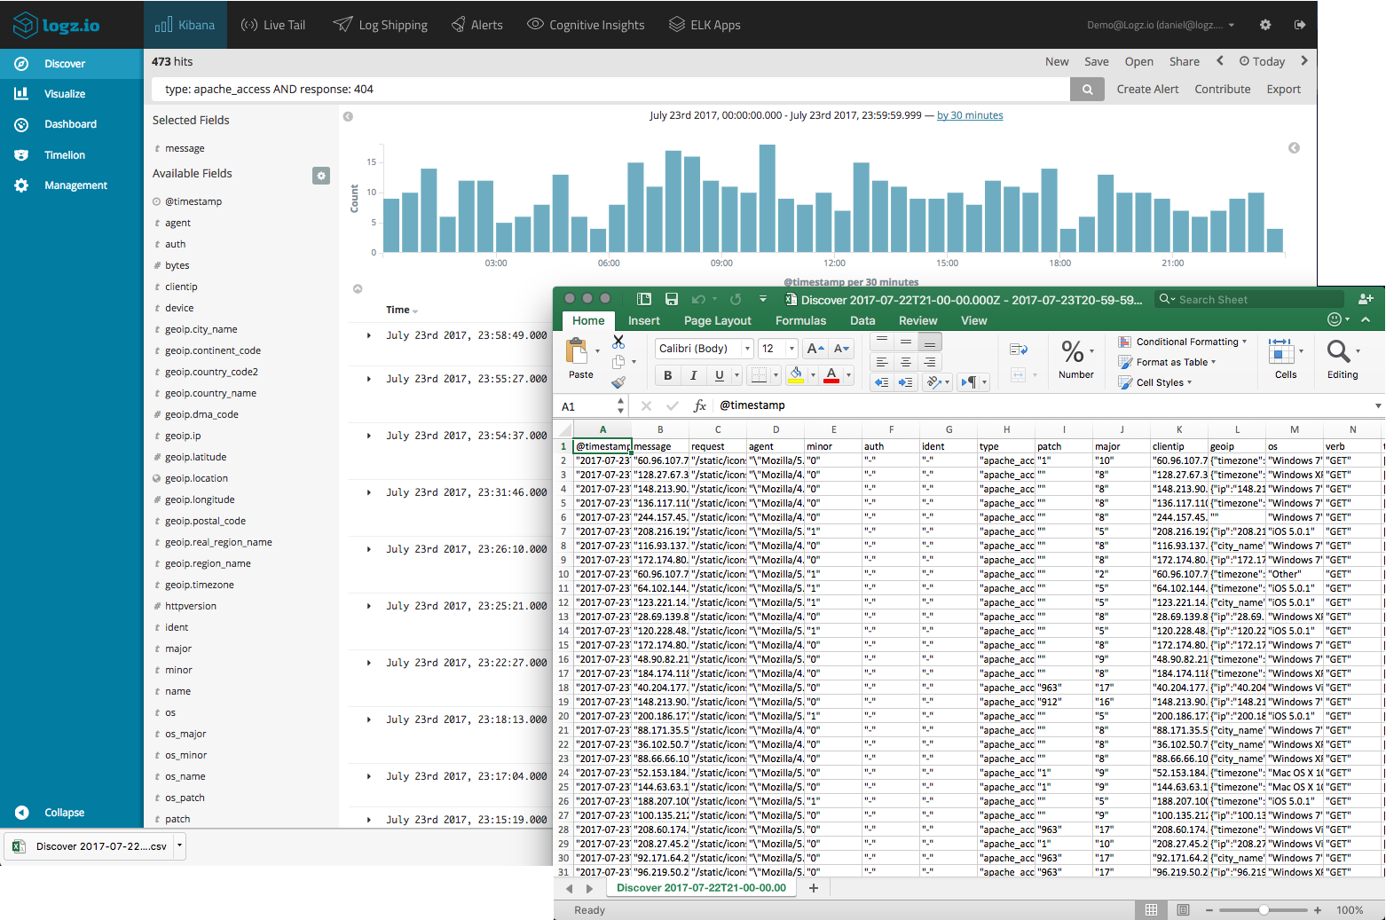Click the Cut scissors icon
The image size is (1386, 920).
click(618, 342)
